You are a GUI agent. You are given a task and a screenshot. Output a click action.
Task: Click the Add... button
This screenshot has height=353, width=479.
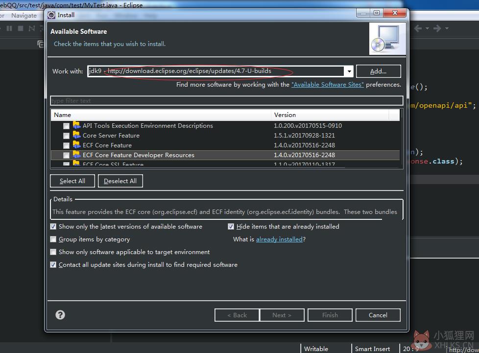tap(378, 71)
